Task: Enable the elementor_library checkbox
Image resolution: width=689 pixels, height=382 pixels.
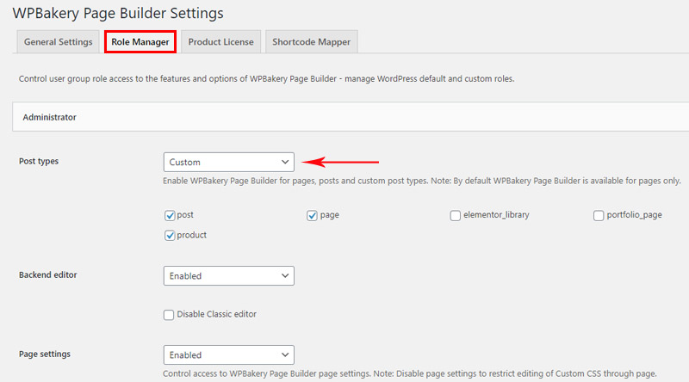Action: [456, 216]
